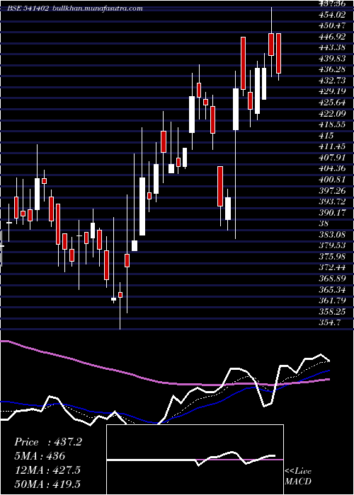Select the 415 axis value
354x495 pixels.
coord(327,136)
